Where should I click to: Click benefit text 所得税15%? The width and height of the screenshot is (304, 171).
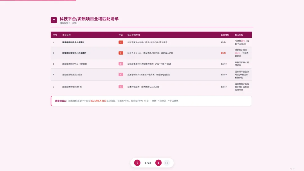(240, 41)
